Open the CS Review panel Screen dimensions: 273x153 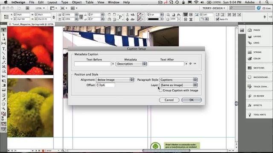[259, 96]
